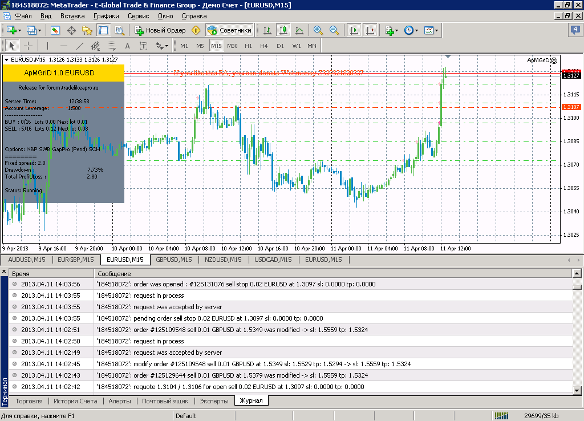Toggle the Market Watch window

click(x=55, y=30)
